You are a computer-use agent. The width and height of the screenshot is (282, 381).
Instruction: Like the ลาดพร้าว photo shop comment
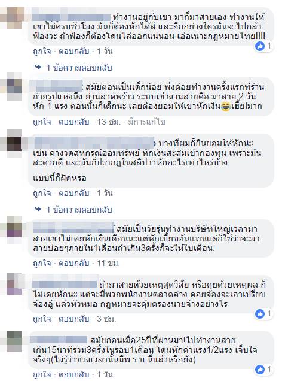[x=42, y=122]
